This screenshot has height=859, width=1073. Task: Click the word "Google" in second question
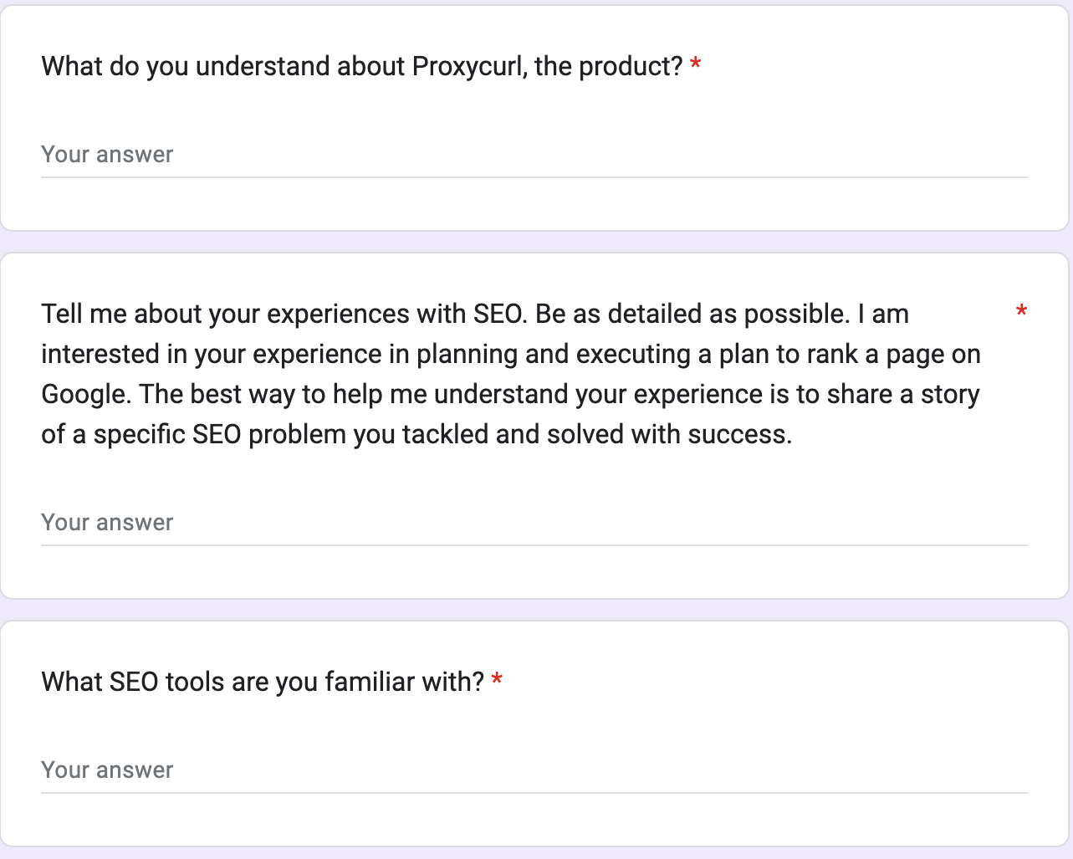coord(86,394)
